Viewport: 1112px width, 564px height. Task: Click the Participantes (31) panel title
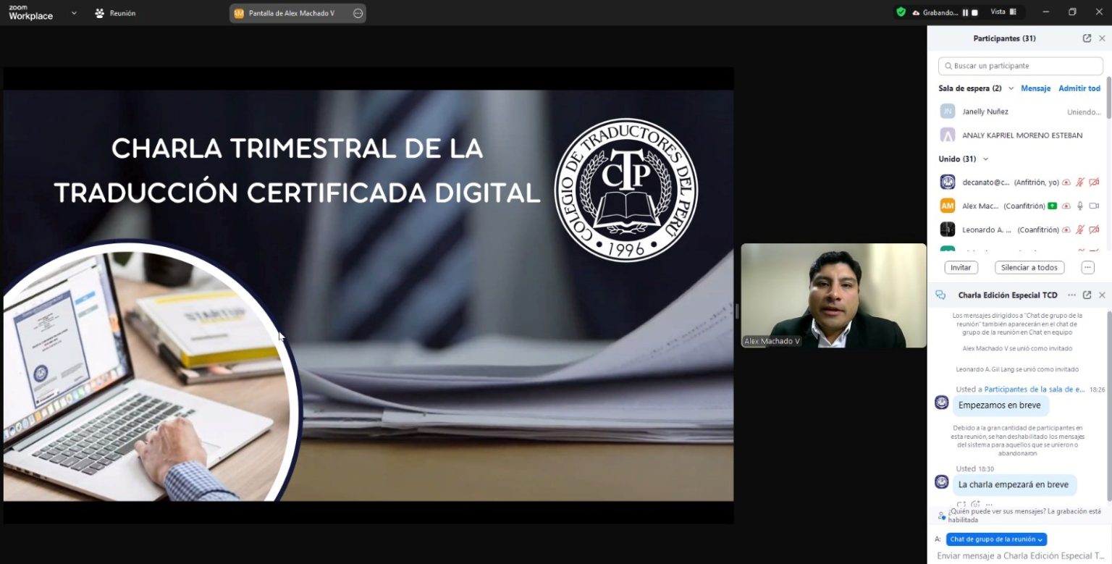click(1004, 38)
